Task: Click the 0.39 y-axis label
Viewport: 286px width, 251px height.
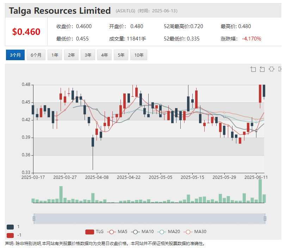Action: (x=26, y=137)
